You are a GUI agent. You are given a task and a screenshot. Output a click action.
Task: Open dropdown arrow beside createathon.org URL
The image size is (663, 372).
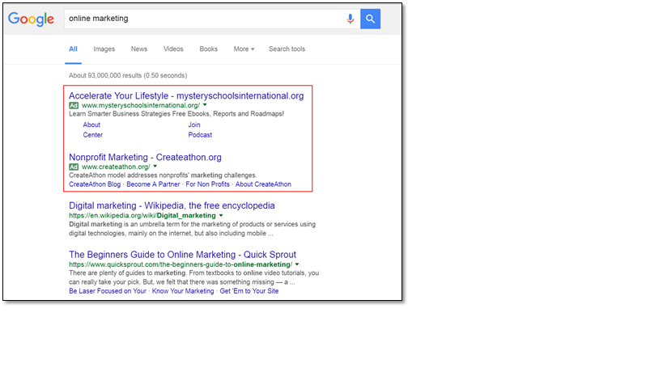155,167
